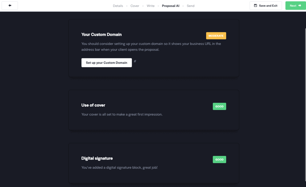
Task: Open the Cover step in breadcrumb
Action: pyautogui.click(x=135, y=6)
